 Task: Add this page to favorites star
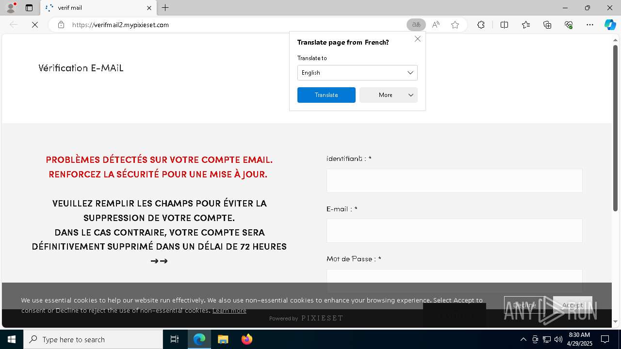pyautogui.click(x=455, y=25)
